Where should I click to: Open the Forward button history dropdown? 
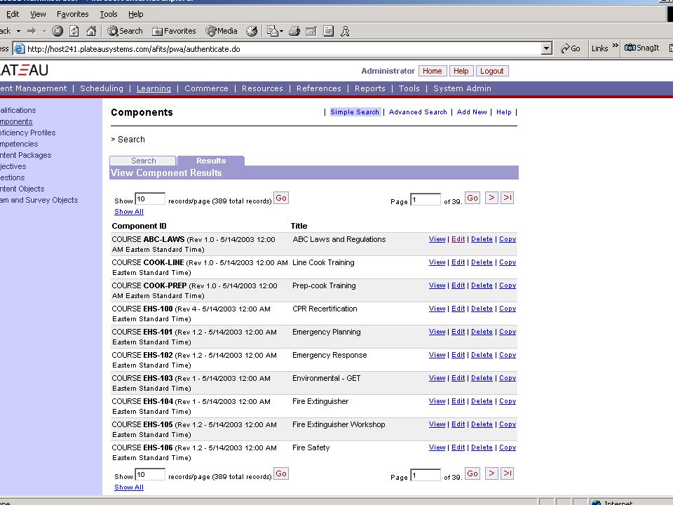[x=44, y=31]
